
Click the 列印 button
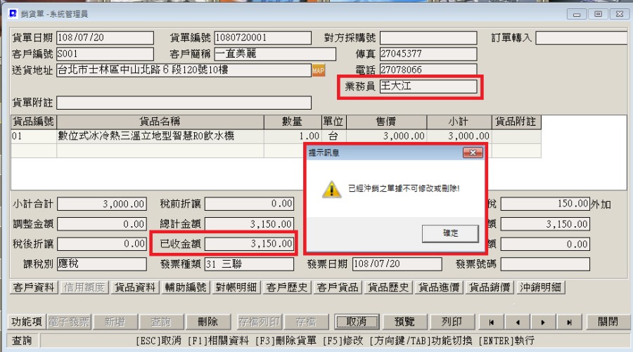point(452,322)
